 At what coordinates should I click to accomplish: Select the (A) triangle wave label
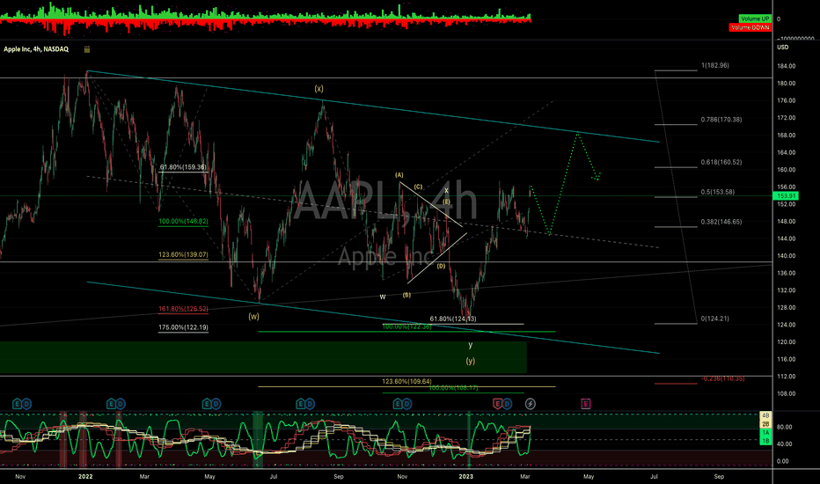(x=399, y=175)
